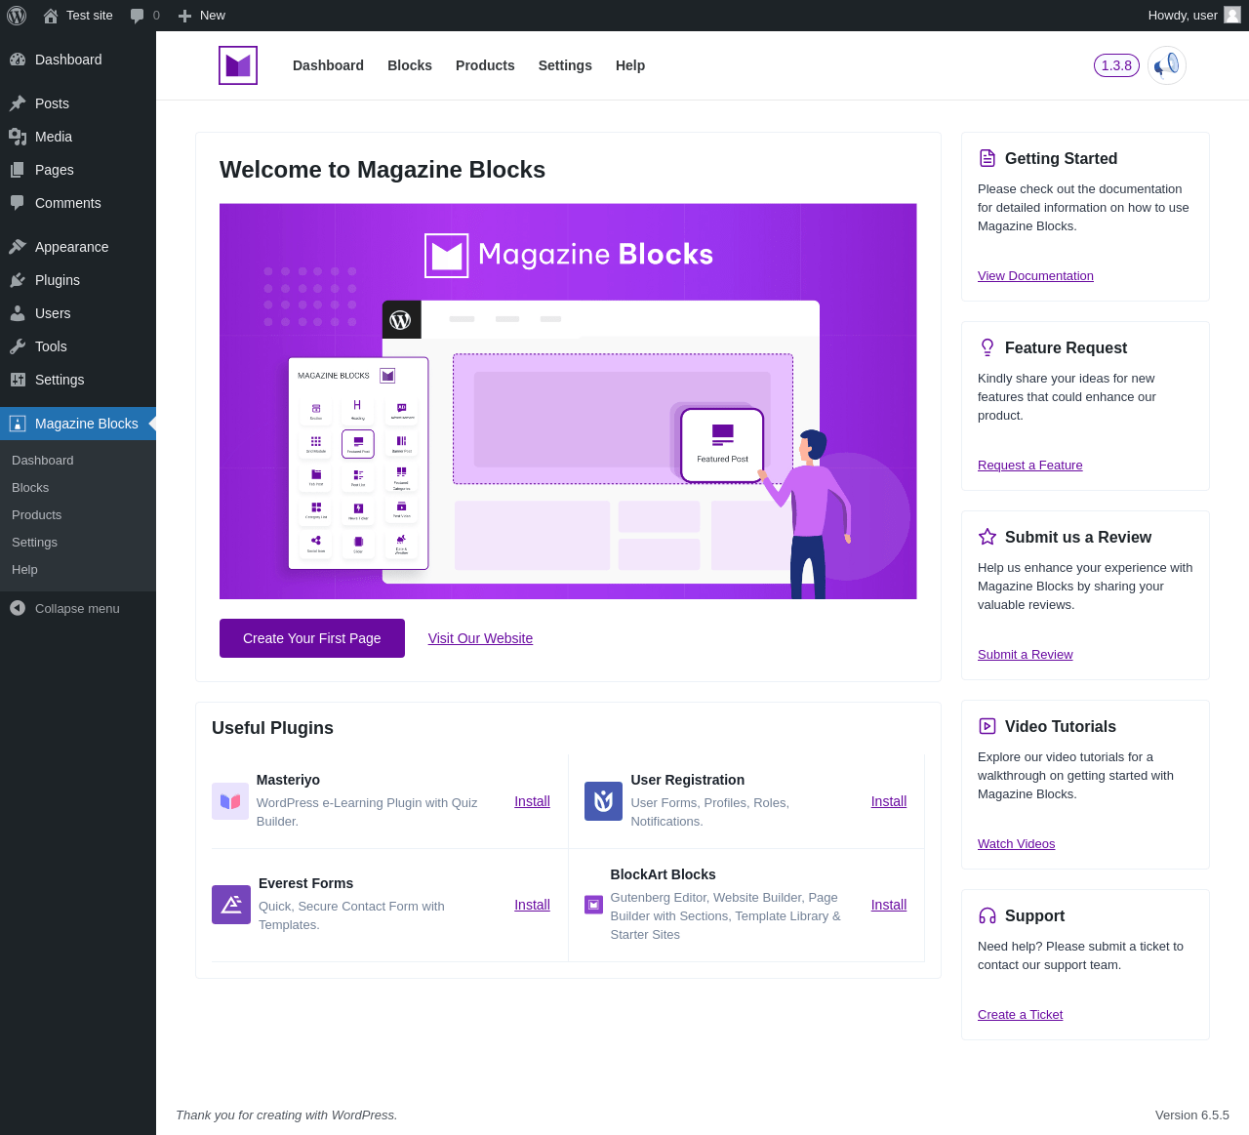The width and height of the screenshot is (1249, 1135).
Task: Click the Magazine Blocks sidebar icon
Action: point(18,424)
